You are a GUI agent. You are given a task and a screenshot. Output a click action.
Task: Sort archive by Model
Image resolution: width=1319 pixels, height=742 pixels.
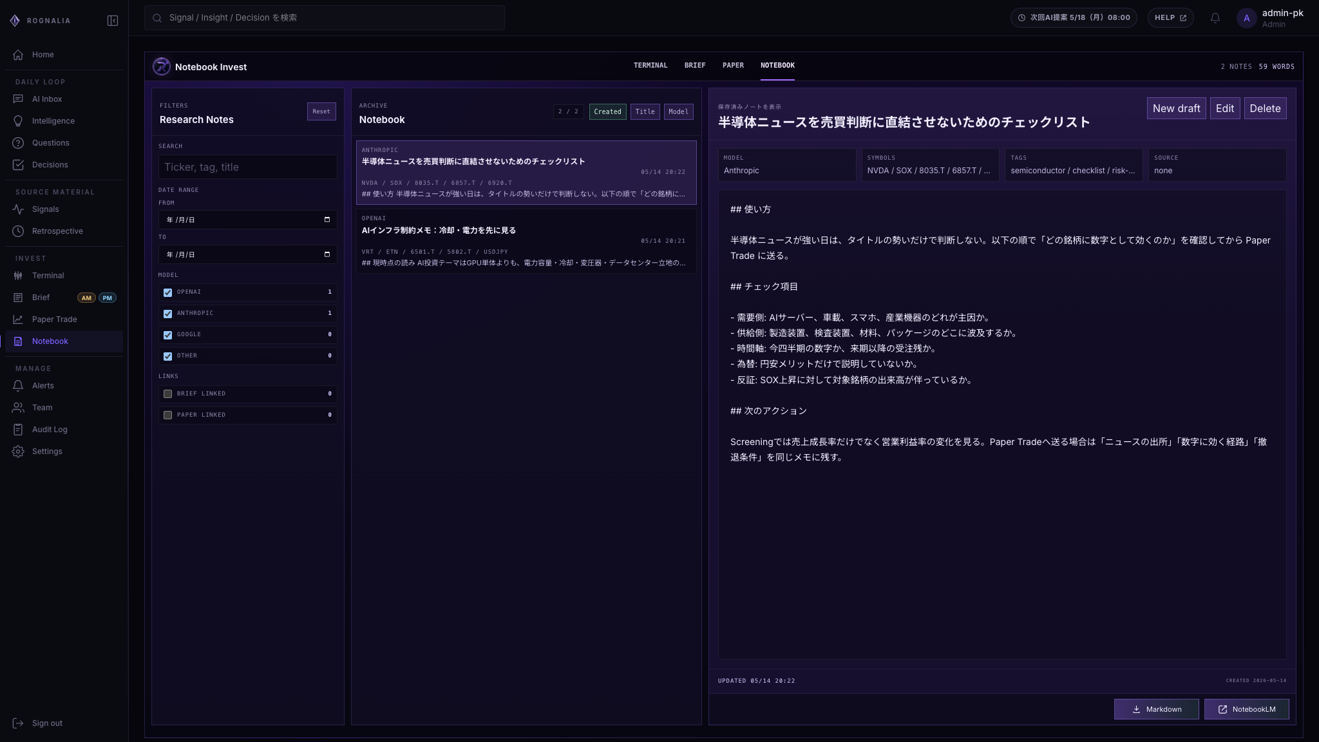point(678,111)
